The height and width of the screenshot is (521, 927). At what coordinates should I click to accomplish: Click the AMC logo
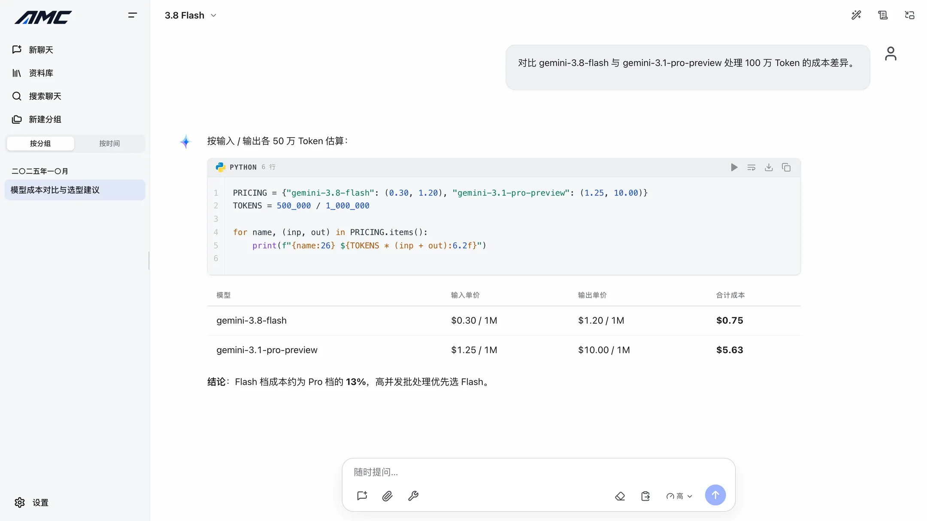pyautogui.click(x=43, y=17)
